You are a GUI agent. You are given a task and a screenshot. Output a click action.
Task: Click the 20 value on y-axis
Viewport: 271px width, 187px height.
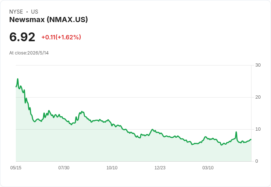(x=258, y=97)
